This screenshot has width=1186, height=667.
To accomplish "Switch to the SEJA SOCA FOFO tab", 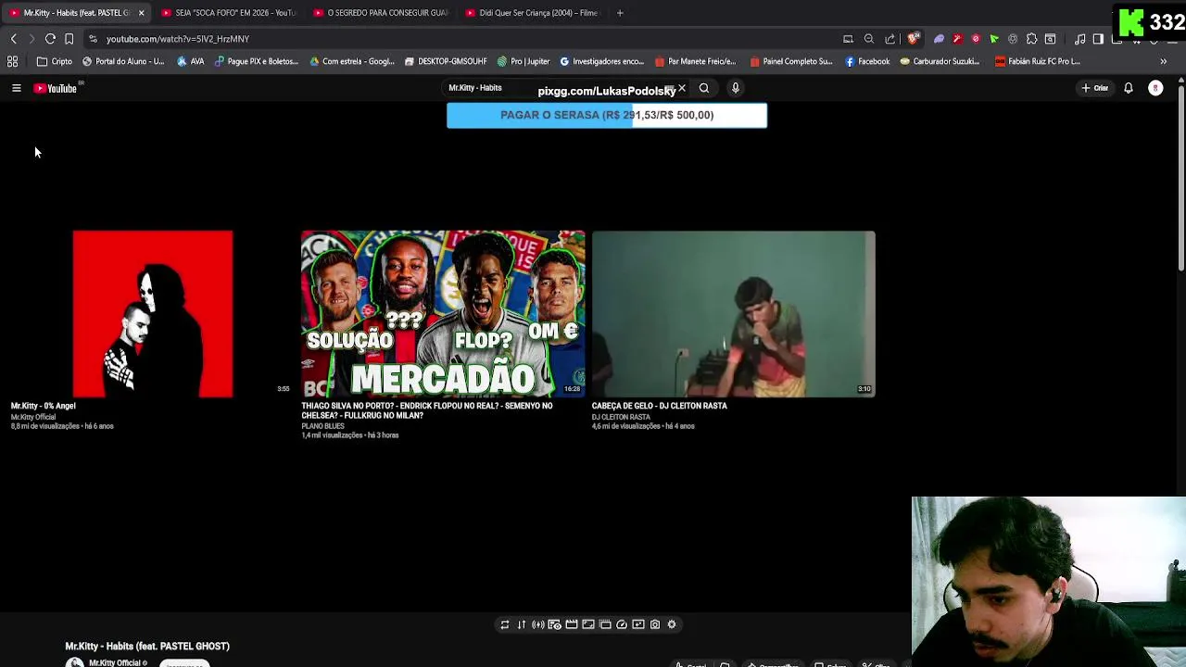I will [x=229, y=13].
